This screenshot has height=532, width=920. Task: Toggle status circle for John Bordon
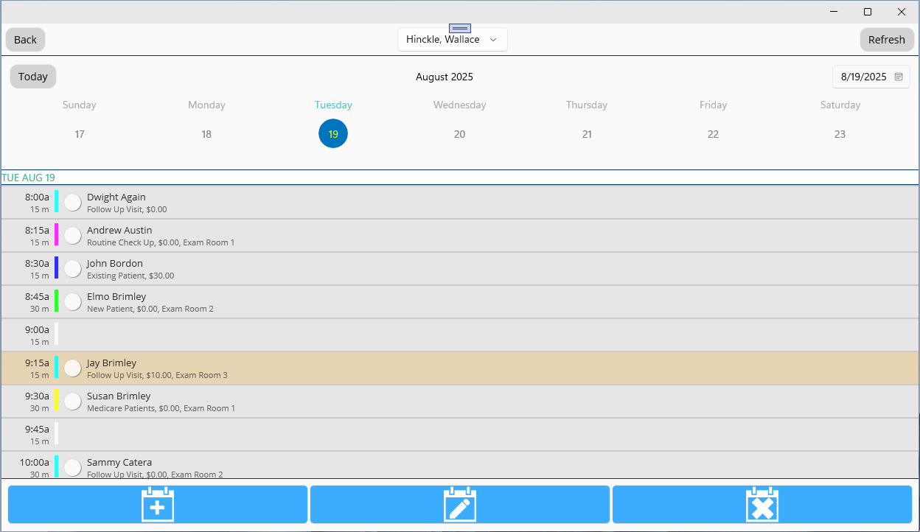[x=72, y=269]
